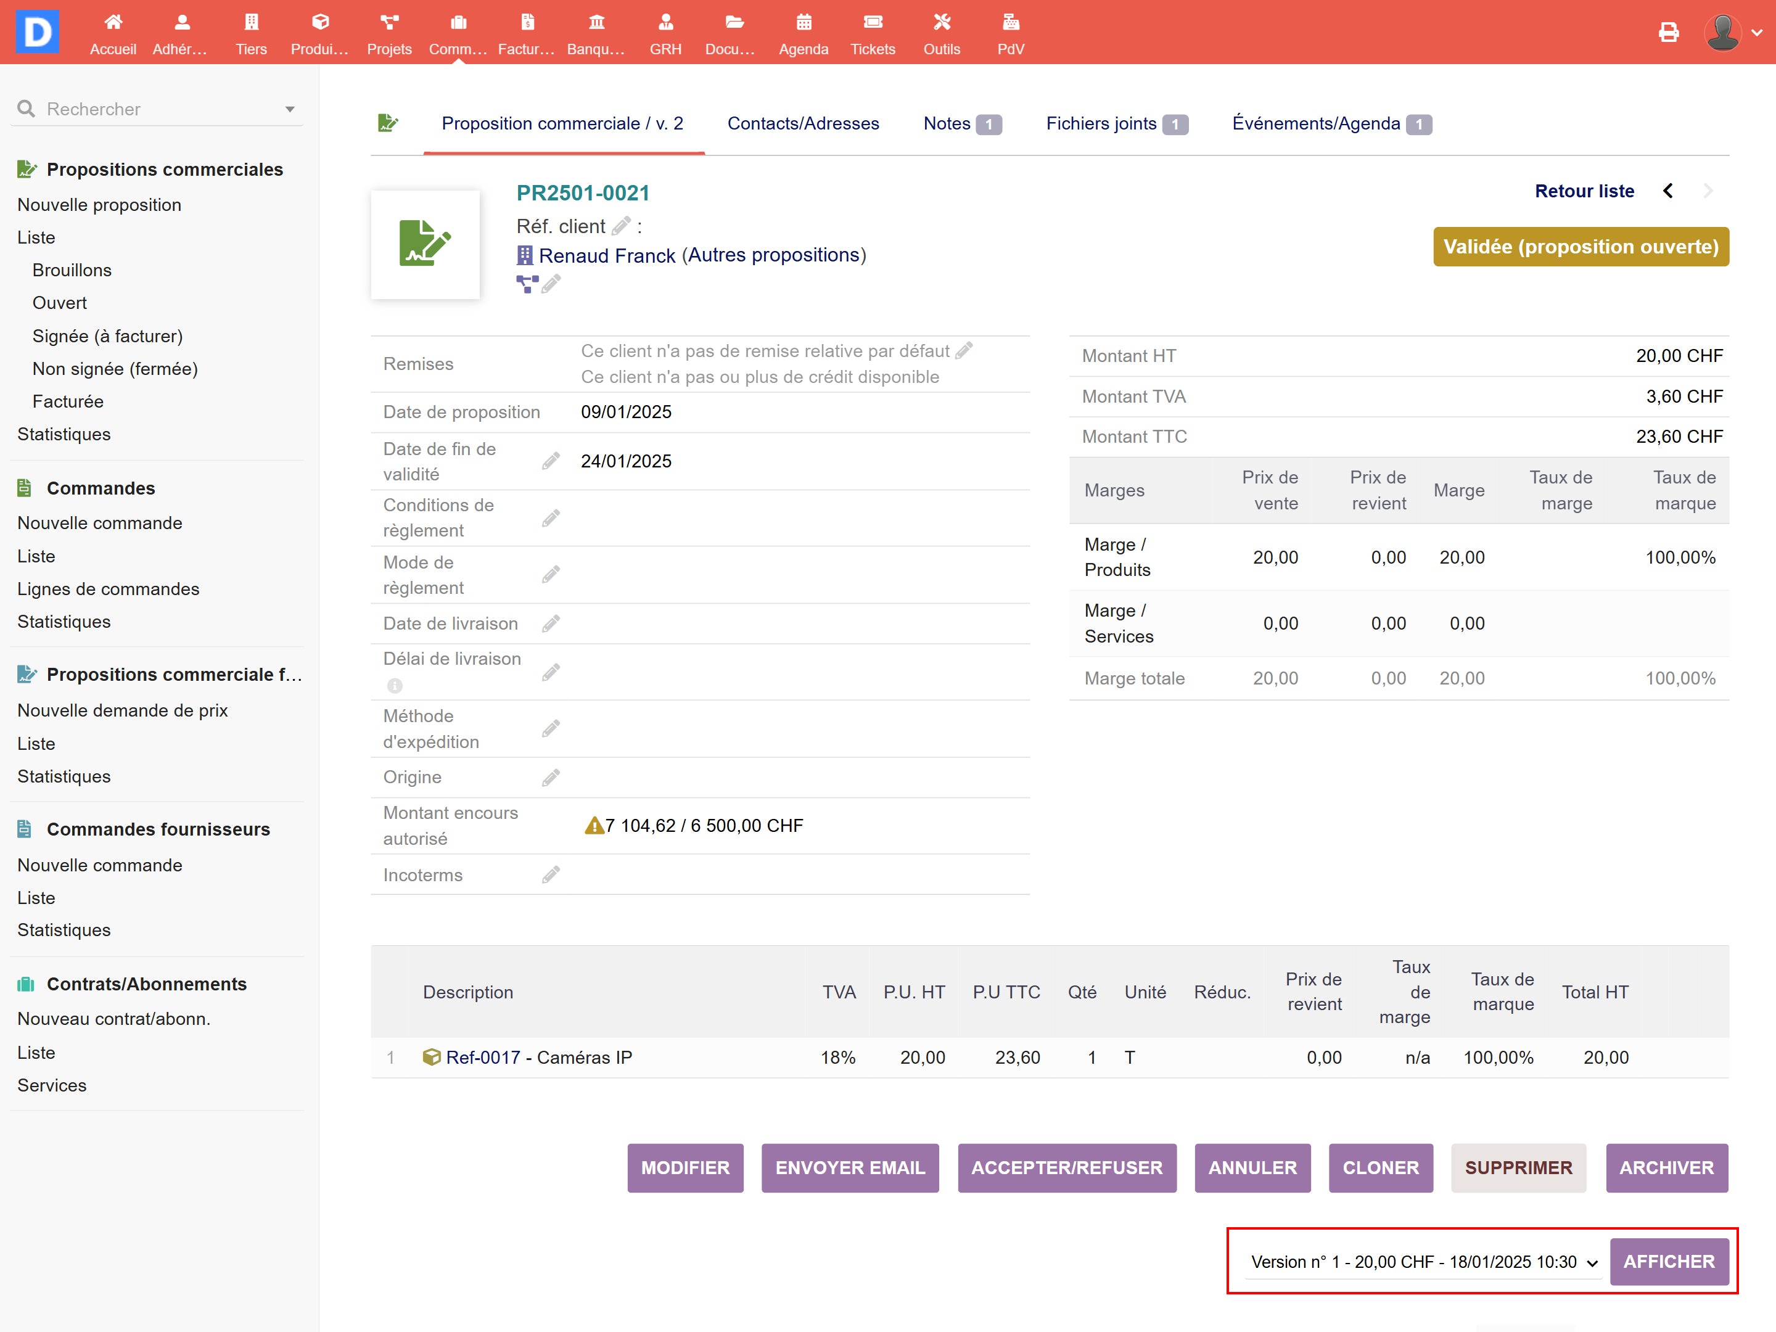Edit the Date de fin de validité pencil
Screen dimensions: 1776x1332
(x=551, y=461)
